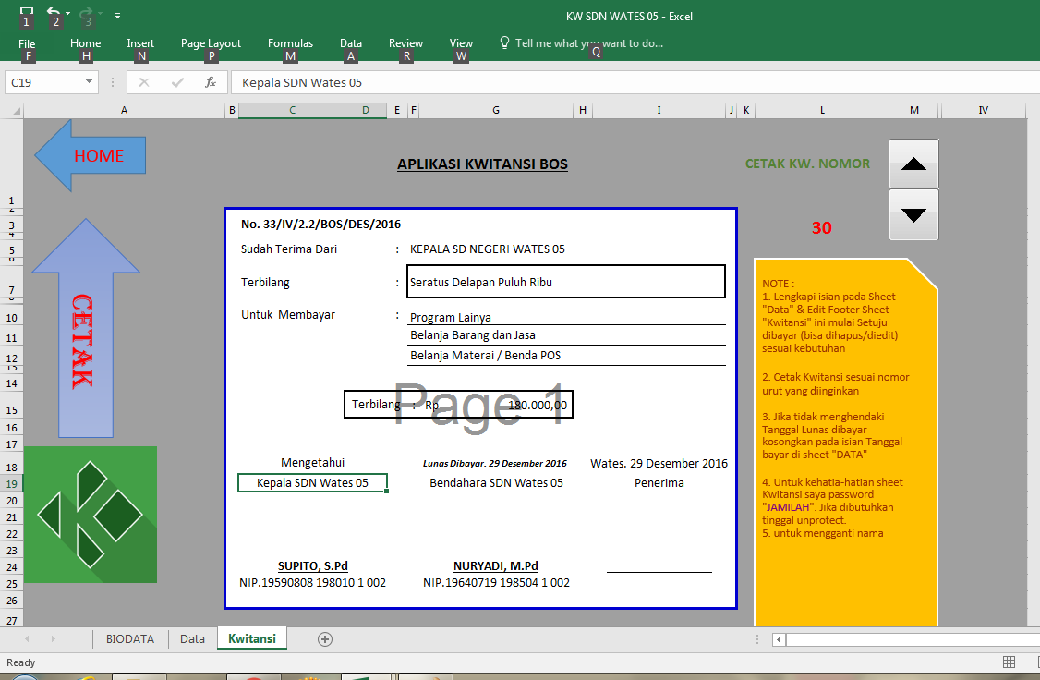This screenshot has width=1040, height=680.
Task: Open the Data ribbon tab
Action: [x=351, y=43]
